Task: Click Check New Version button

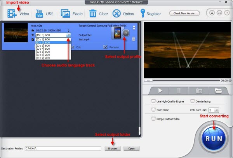Action: 184,13
